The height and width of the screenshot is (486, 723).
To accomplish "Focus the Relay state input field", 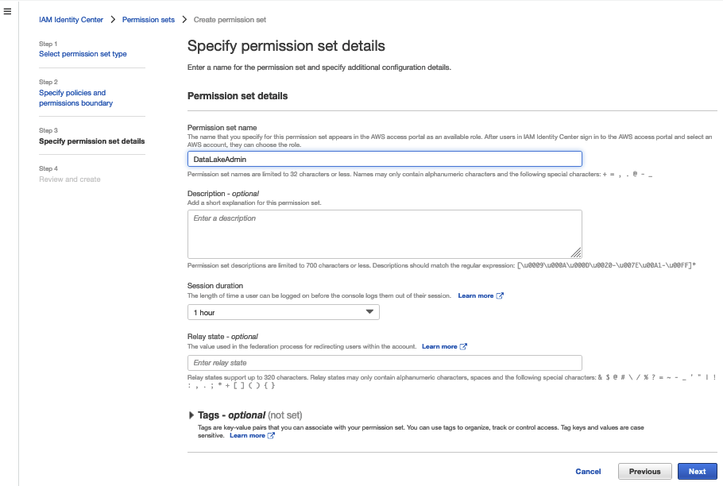I will pyautogui.click(x=385, y=363).
